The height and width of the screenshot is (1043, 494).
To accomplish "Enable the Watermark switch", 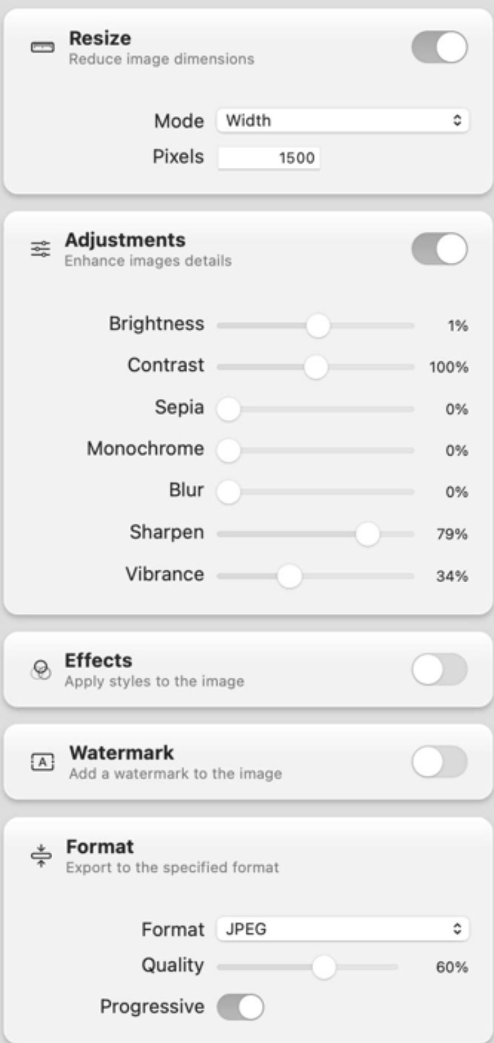I will pos(439,762).
